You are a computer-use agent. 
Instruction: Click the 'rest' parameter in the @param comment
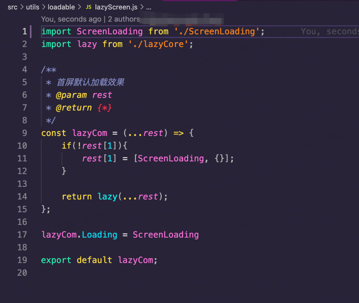[102, 95]
